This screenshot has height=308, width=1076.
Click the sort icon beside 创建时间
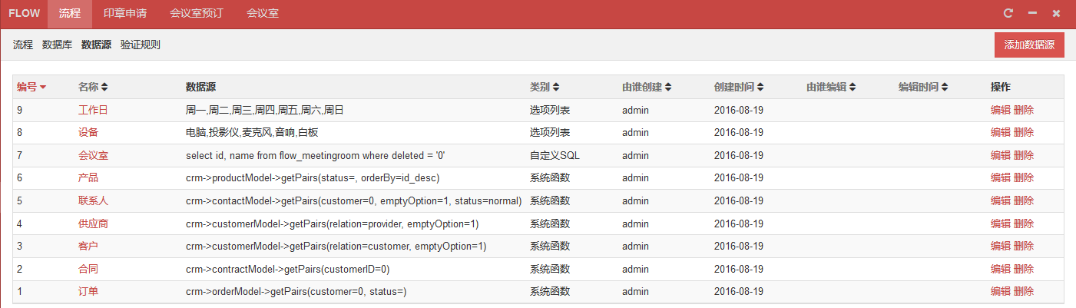click(760, 87)
